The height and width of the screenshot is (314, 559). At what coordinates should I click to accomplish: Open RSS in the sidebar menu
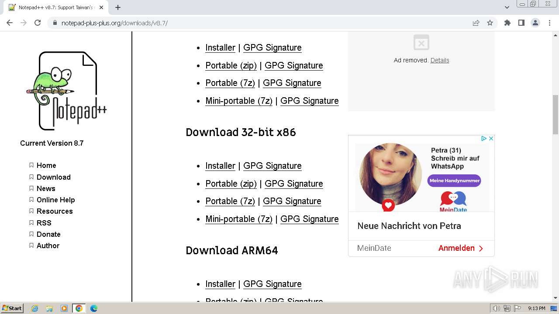[44, 223]
